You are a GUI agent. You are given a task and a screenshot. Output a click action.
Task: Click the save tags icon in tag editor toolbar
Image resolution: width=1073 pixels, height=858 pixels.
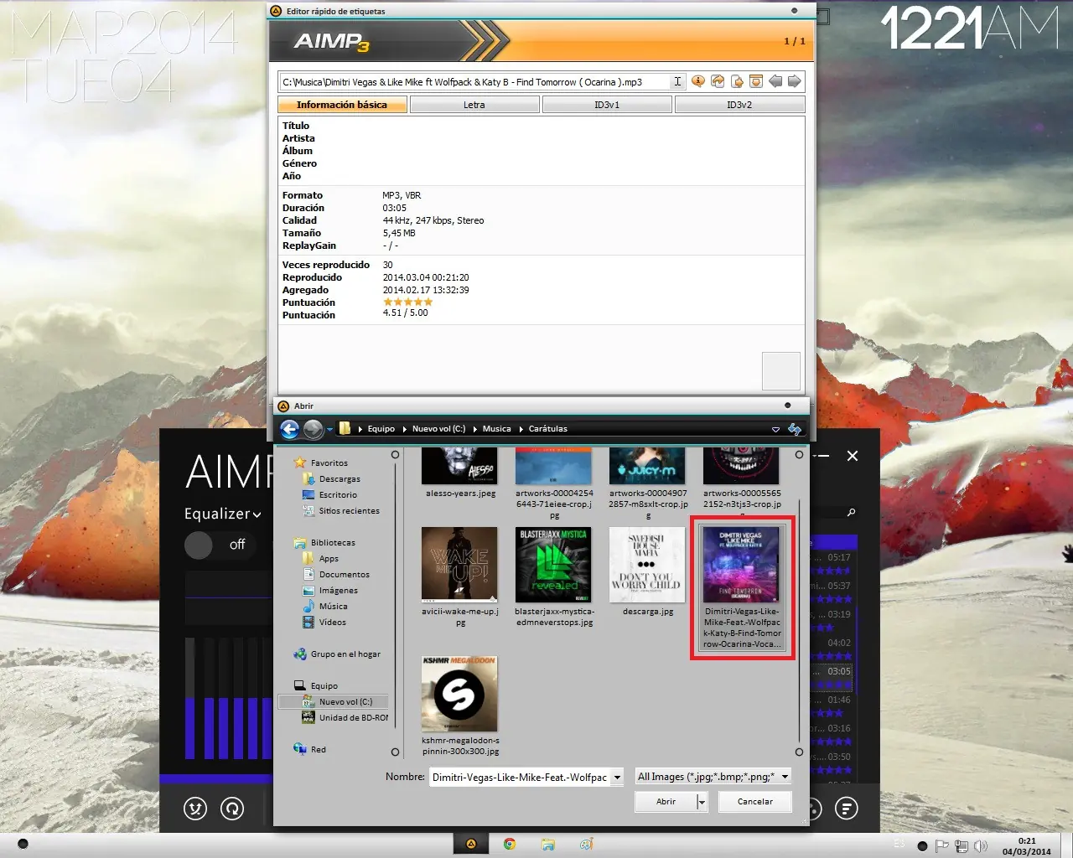(755, 81)
